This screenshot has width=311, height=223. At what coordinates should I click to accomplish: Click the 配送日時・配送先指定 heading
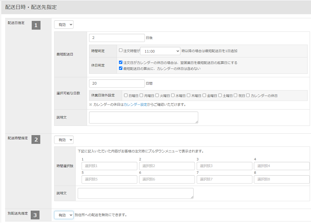[x=31, y=7]
